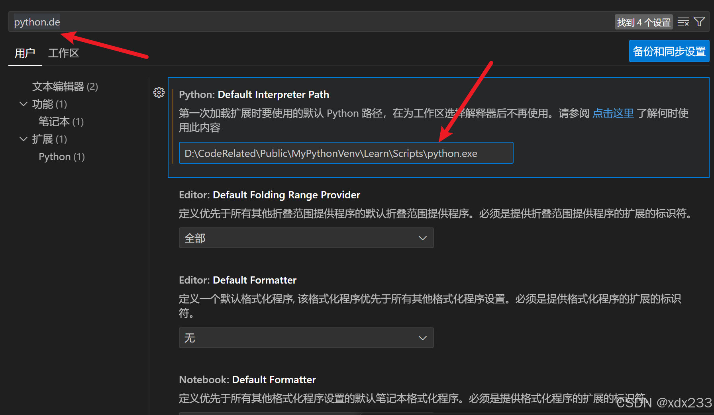Screen dimensions: 714x415
Task: Open the filter settings icon beside search box
Action: pos(700,22)
